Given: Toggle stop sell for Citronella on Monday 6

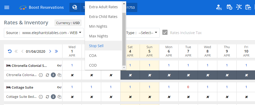Looking at the screenshot, I should [169, 75].
